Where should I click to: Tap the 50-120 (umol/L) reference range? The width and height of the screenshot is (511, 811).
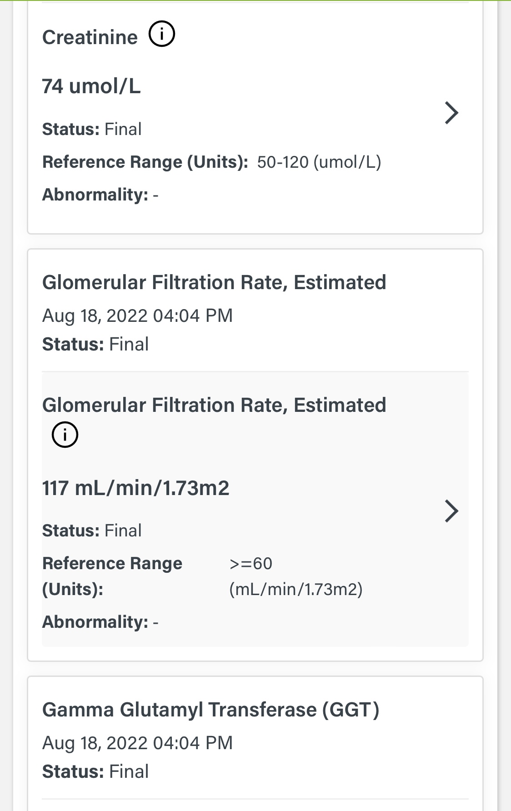319,162
